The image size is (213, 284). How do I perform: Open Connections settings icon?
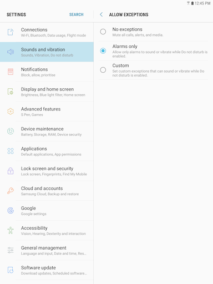pos(11,32)
